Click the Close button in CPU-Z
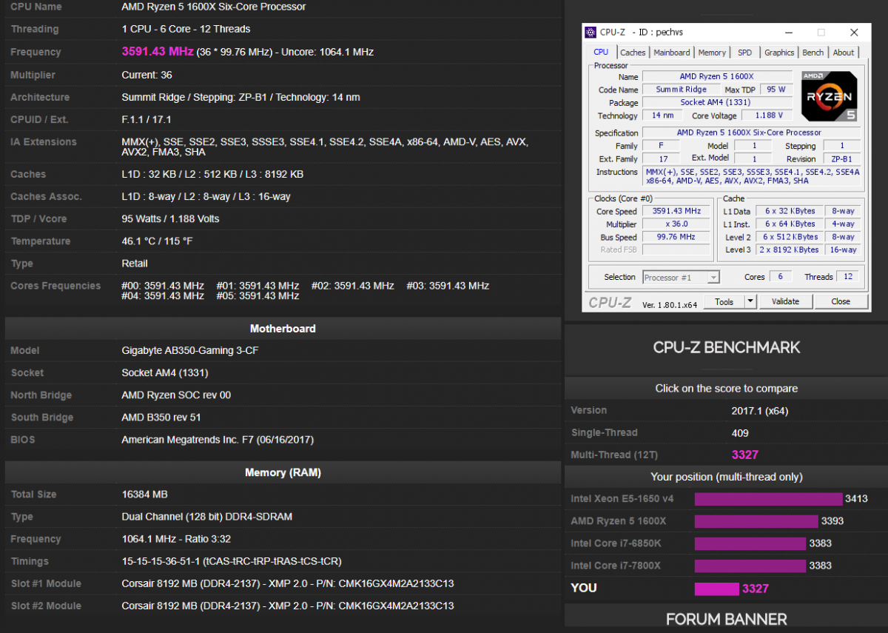 click(841, 301)
